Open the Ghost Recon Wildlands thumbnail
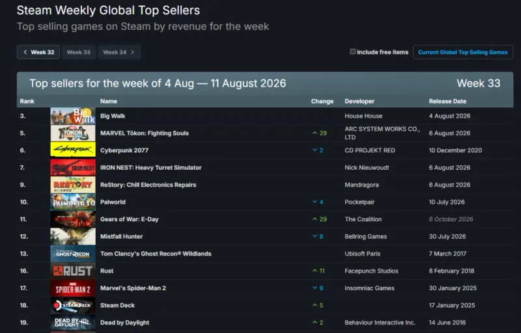Screen dimensions: 521x333 tap(73, 254)
